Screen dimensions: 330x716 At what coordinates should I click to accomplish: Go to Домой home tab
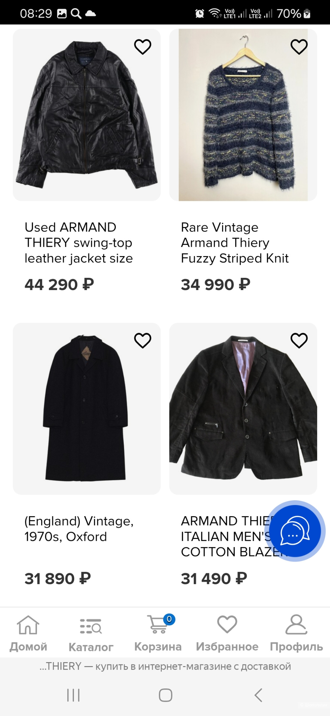[28, 633]
